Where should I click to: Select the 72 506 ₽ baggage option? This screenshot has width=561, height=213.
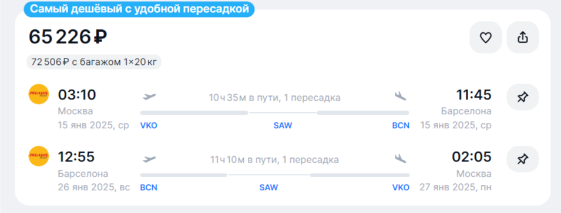coord(94,62)
